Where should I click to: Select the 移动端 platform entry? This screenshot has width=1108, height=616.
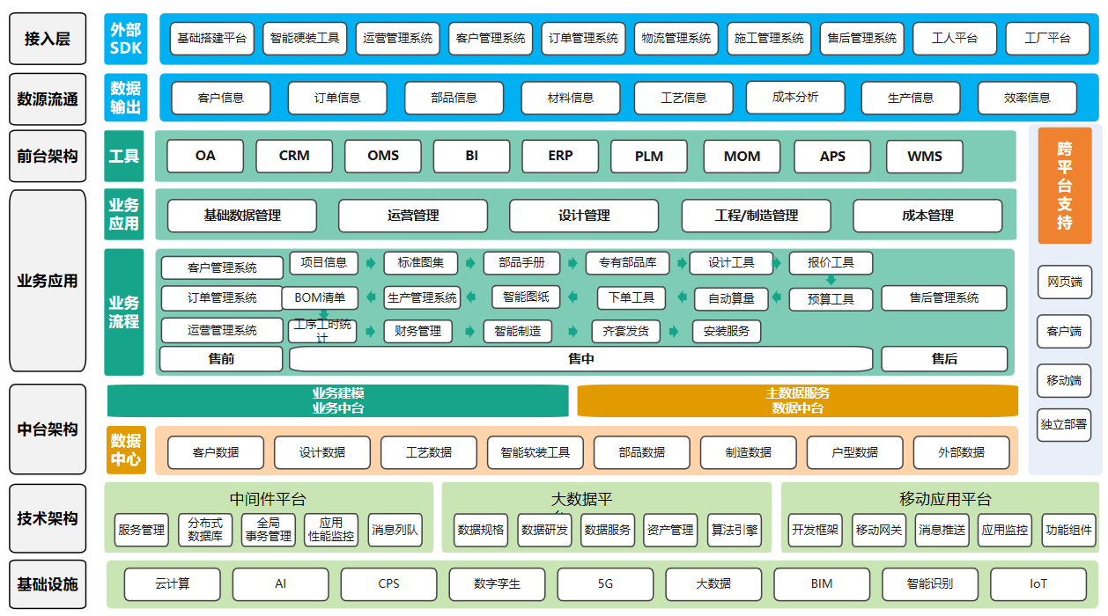click(1064, 380)
